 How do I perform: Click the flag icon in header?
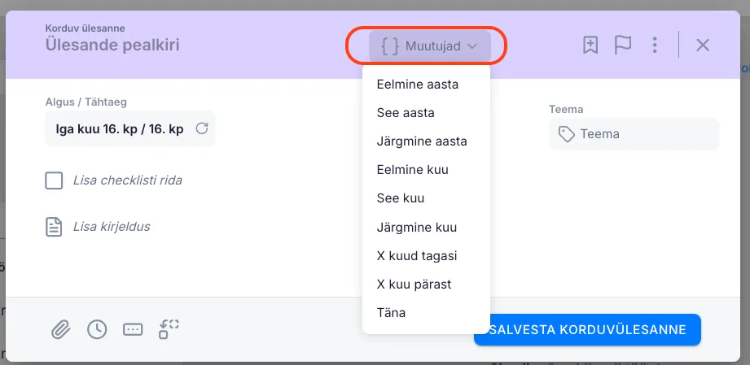(623, 46)
